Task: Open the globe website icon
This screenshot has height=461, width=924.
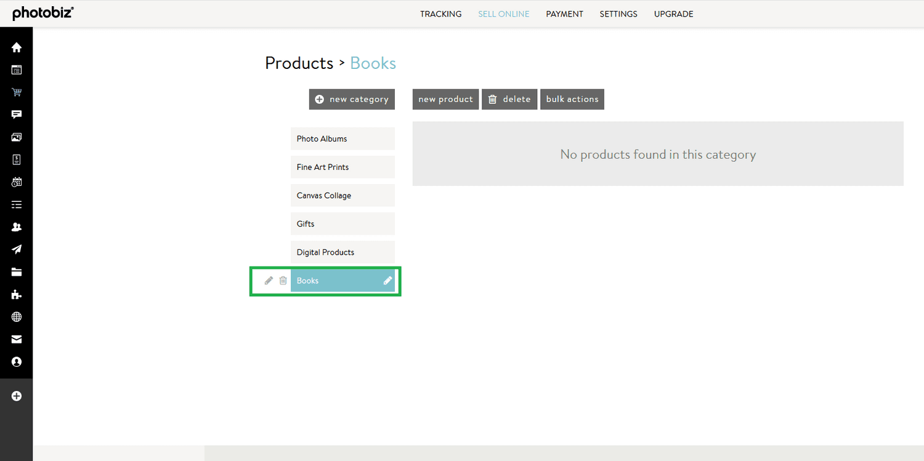Action: pyautogui.click(x=16, y=316)
